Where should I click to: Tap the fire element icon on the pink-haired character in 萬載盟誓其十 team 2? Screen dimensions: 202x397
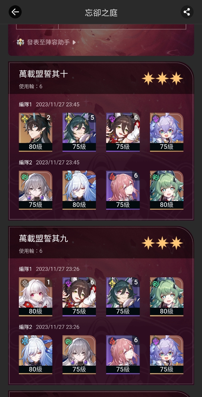pyautogui.click(x=111, y=176)
